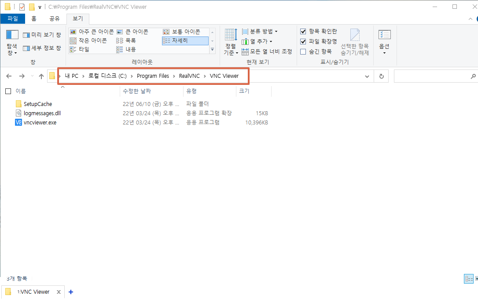Select 타일 tiles layout
The height and width of the screenshot is (299, 478).
pyautogui.click(x=80, y=49)
